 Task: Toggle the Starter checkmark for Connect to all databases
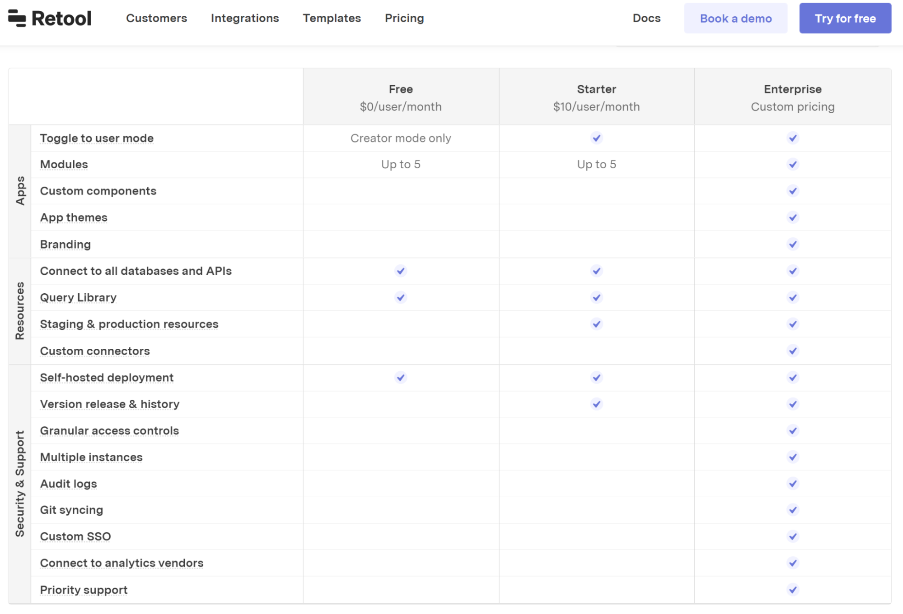point(596,271)
